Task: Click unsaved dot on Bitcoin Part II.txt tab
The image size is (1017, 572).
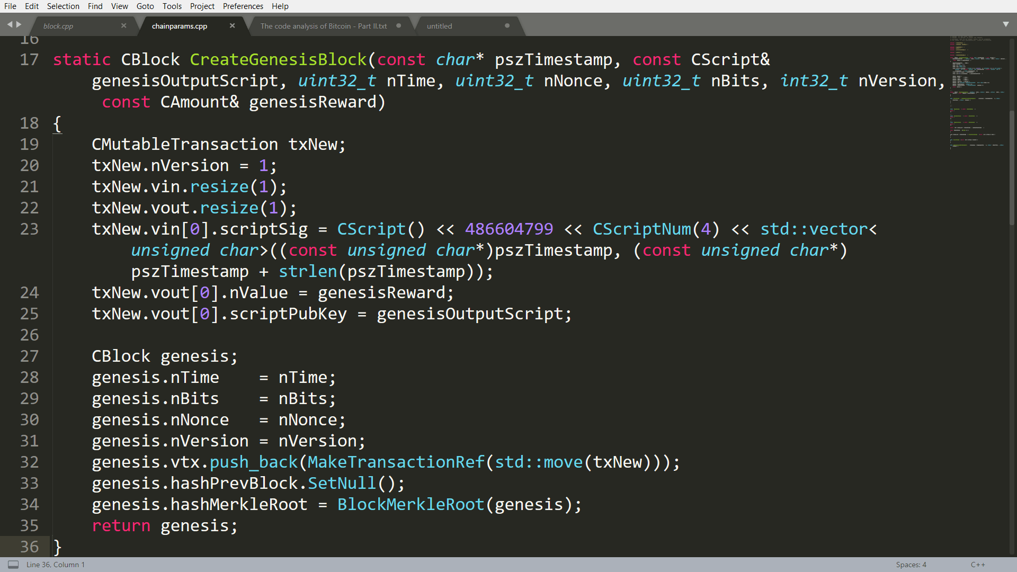Action: (398, 25)
